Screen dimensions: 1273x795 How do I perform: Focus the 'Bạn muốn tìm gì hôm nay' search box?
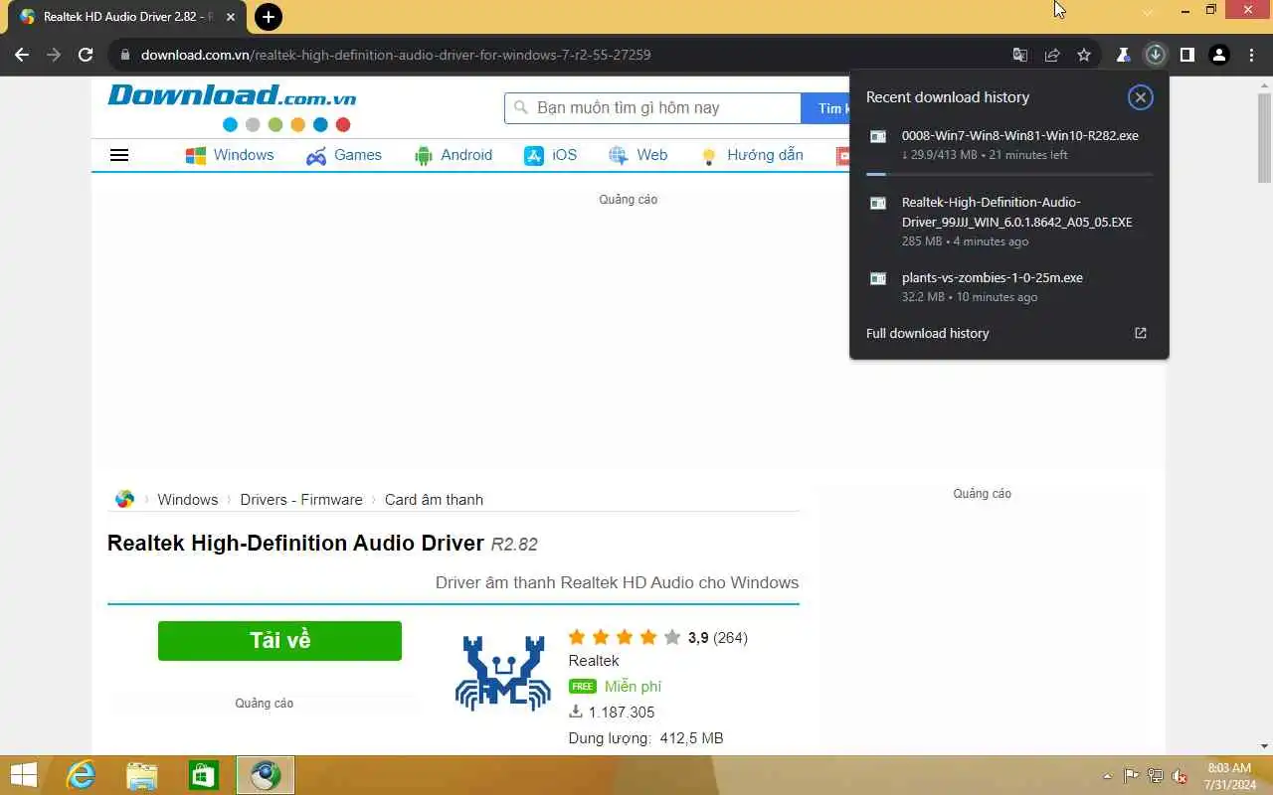[652, 107]
